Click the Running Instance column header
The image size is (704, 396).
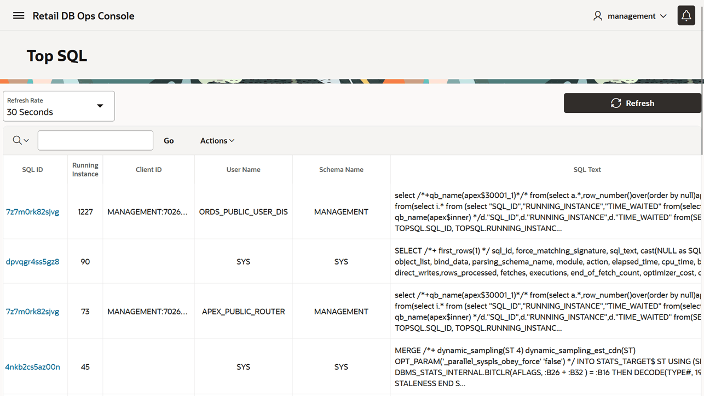point(85,170)
